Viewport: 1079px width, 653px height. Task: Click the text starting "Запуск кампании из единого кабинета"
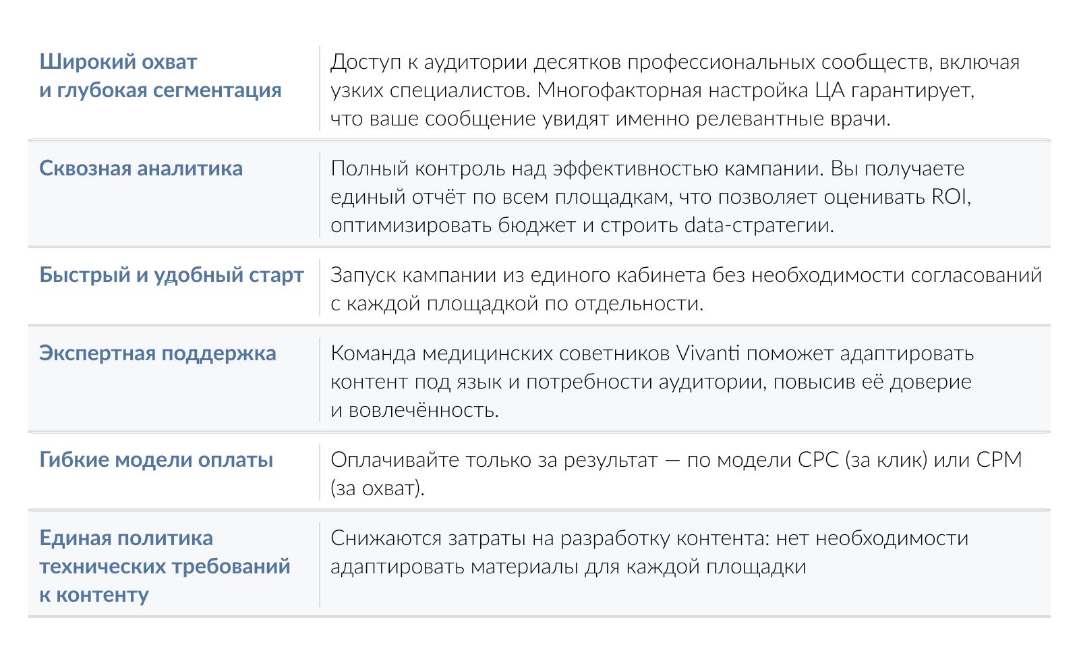tap(686, 289)
